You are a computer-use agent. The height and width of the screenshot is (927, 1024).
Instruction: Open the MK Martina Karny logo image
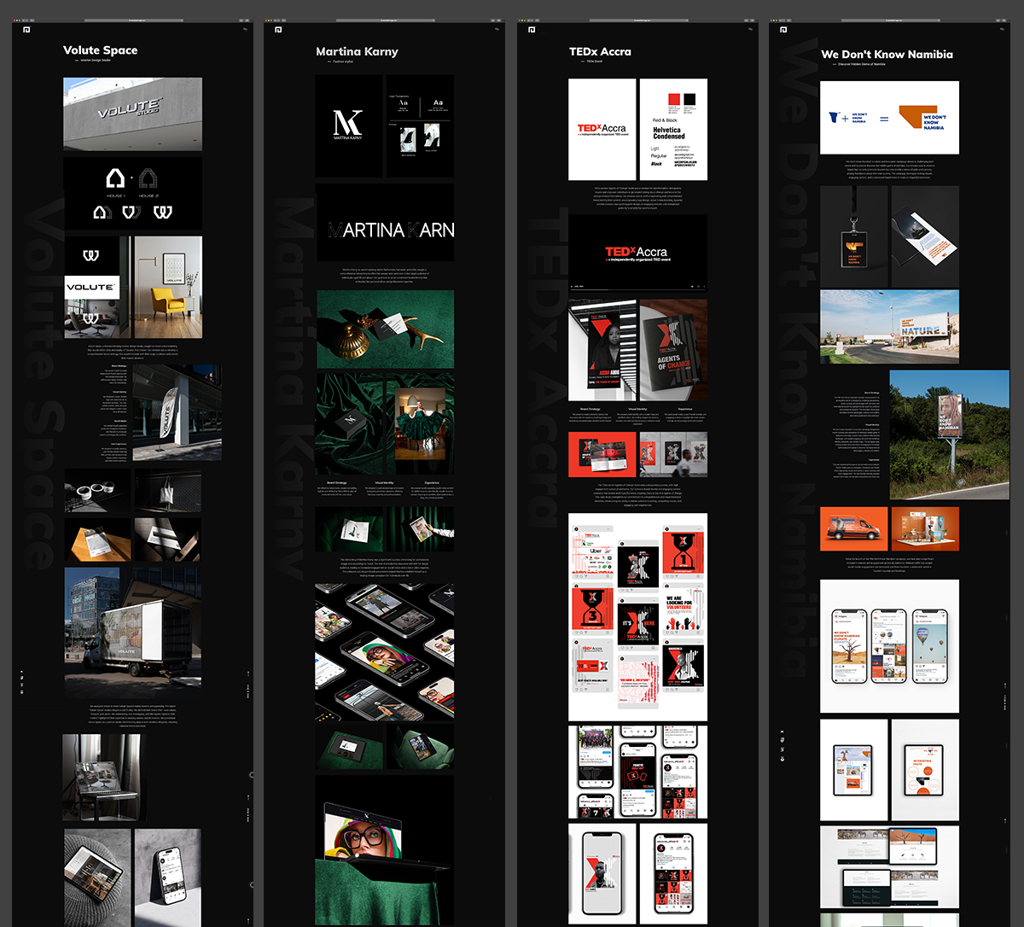[x=349, y=126]
